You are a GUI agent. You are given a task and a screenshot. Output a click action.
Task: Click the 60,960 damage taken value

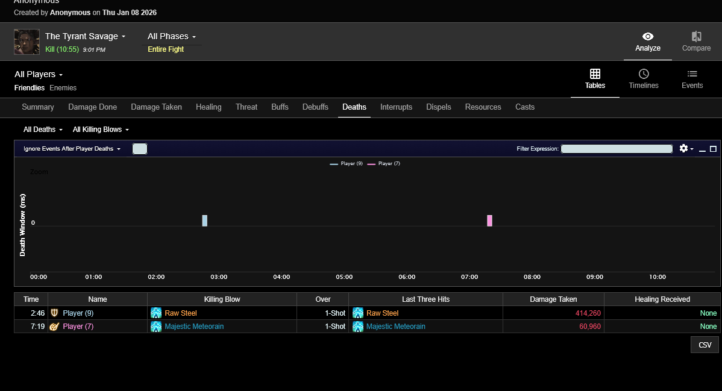590,327
